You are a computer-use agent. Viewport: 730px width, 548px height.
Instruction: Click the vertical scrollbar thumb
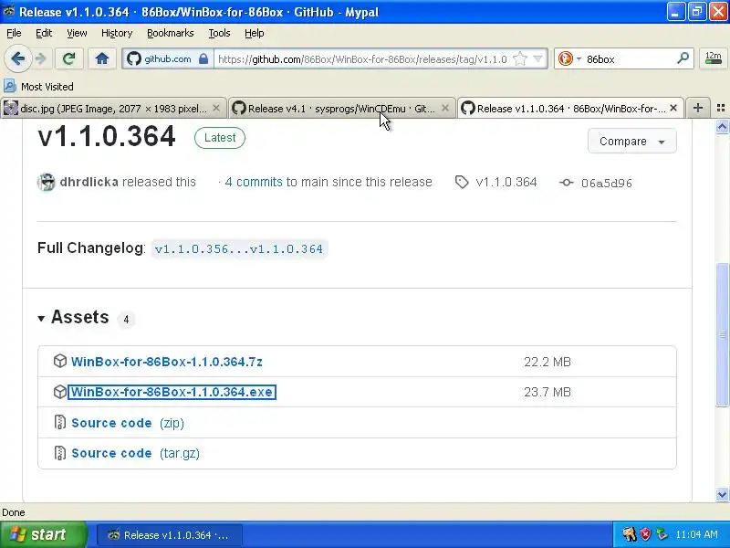tap(722, 333)
